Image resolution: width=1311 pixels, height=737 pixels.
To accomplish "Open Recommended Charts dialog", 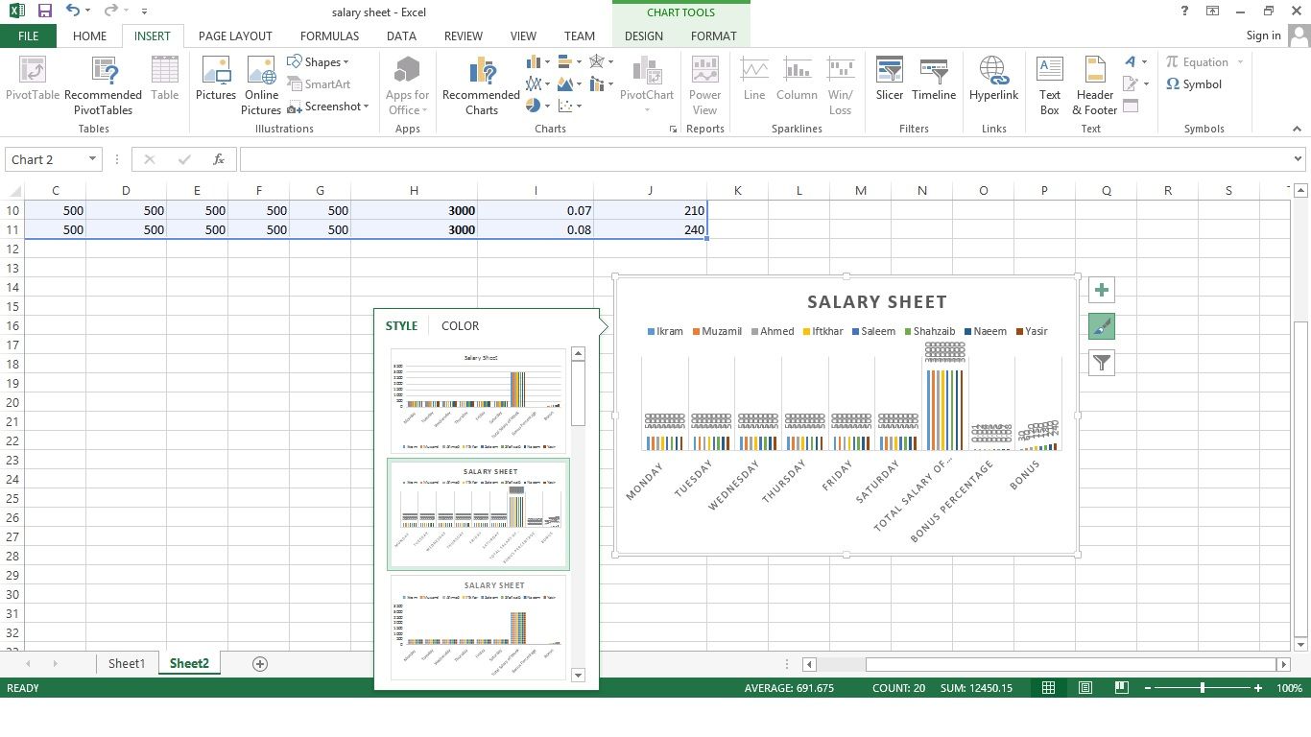I will (x=481, y=85).
